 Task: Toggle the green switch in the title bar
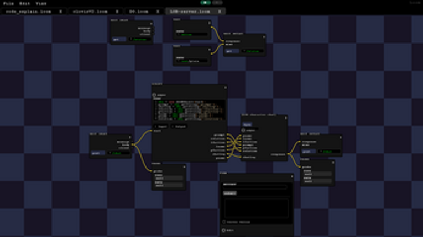tap(205, 3)
